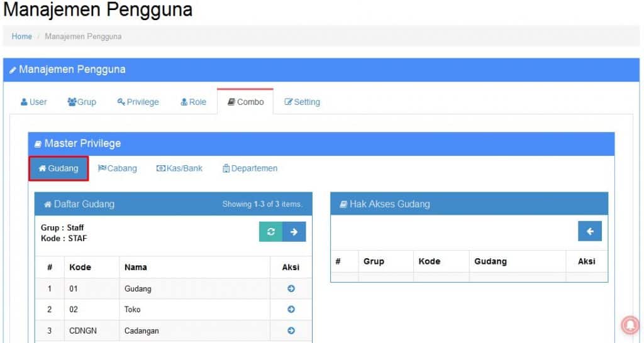Click the Kode column header in Daftar Gudang

click(x=80, y=267)
